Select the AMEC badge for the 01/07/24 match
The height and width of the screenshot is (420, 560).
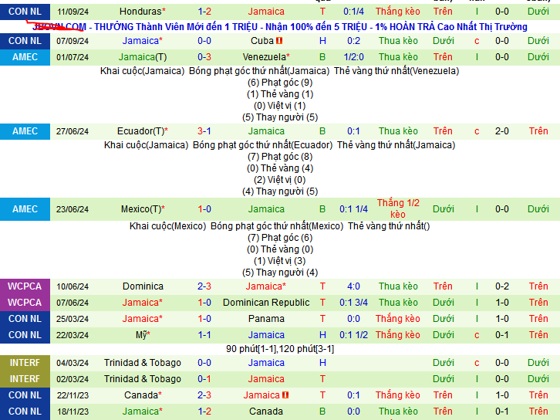coord(25,57)
